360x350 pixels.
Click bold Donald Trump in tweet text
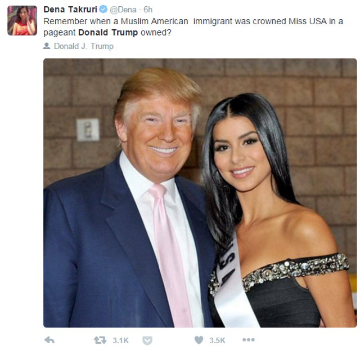click(x=108, y=33)
